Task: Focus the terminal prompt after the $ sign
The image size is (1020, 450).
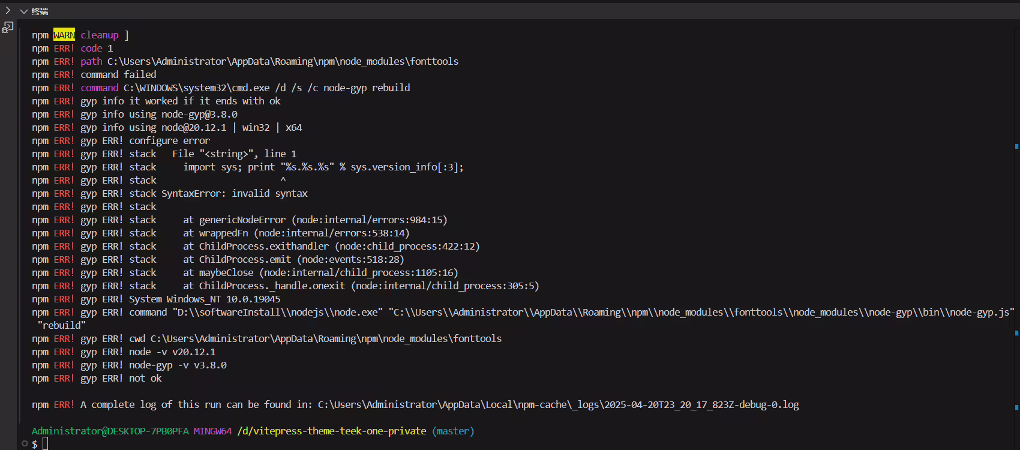Action: [x=45, y=444]
